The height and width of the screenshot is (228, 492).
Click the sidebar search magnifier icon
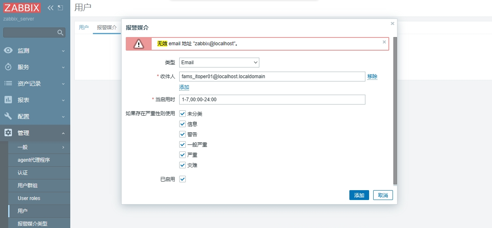[x=60, y=33]
